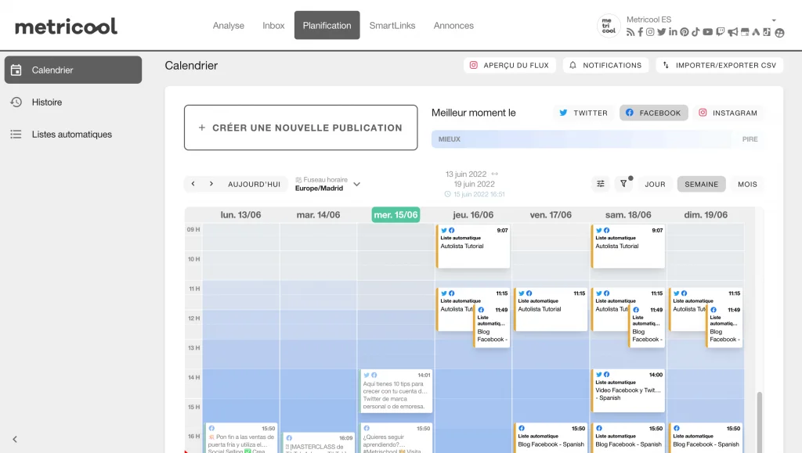Click the Google Ads icon in the header
802x453 pixels.
(756, 32)
